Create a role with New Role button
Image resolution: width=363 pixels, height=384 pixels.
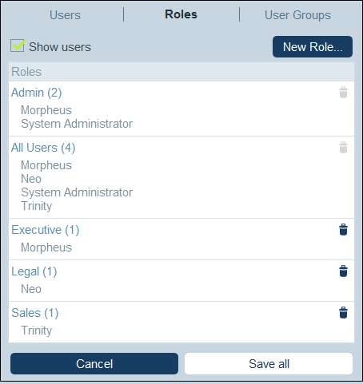[313, 47]
